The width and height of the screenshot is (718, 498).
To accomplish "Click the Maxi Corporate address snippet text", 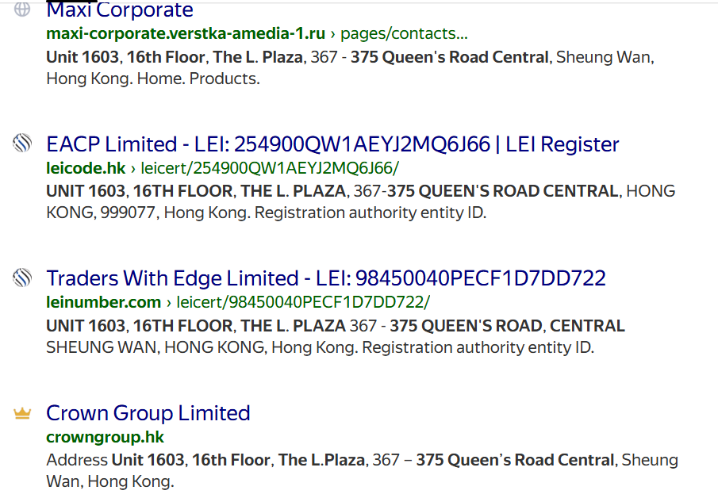I will [351, 67].
